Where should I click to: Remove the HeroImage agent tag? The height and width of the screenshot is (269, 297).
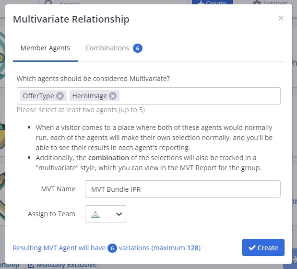tap(113, 96)
